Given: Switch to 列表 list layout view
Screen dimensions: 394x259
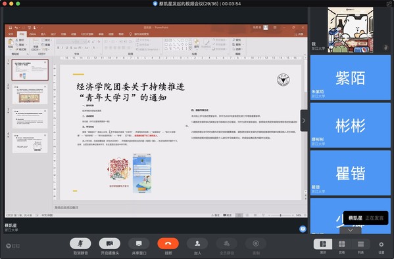Looking at the screenshot, I should (360, 244).
